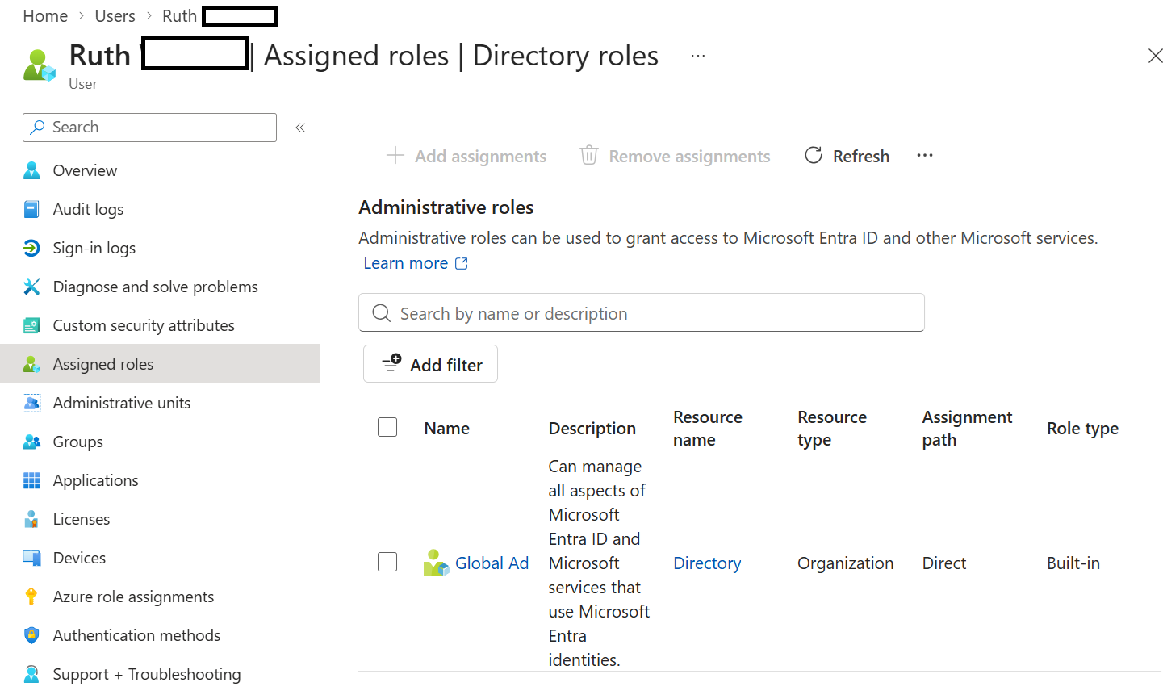Go to Users breadcrumb
1163x695 pixels.
(x=115, y=16)
